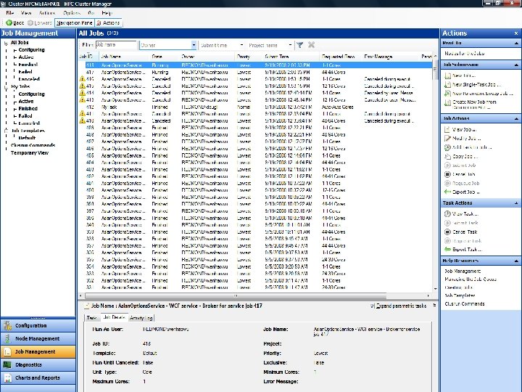Image resolution: width=522 pixels, height=392 pixels.
Task: Open the File menu
Action: pyautogui.click(x=10, y=13)
